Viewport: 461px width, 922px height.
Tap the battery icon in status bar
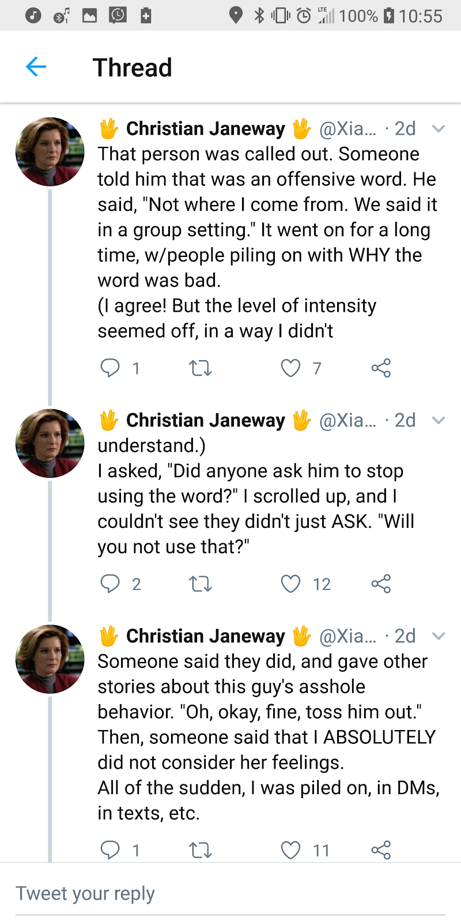389,16
